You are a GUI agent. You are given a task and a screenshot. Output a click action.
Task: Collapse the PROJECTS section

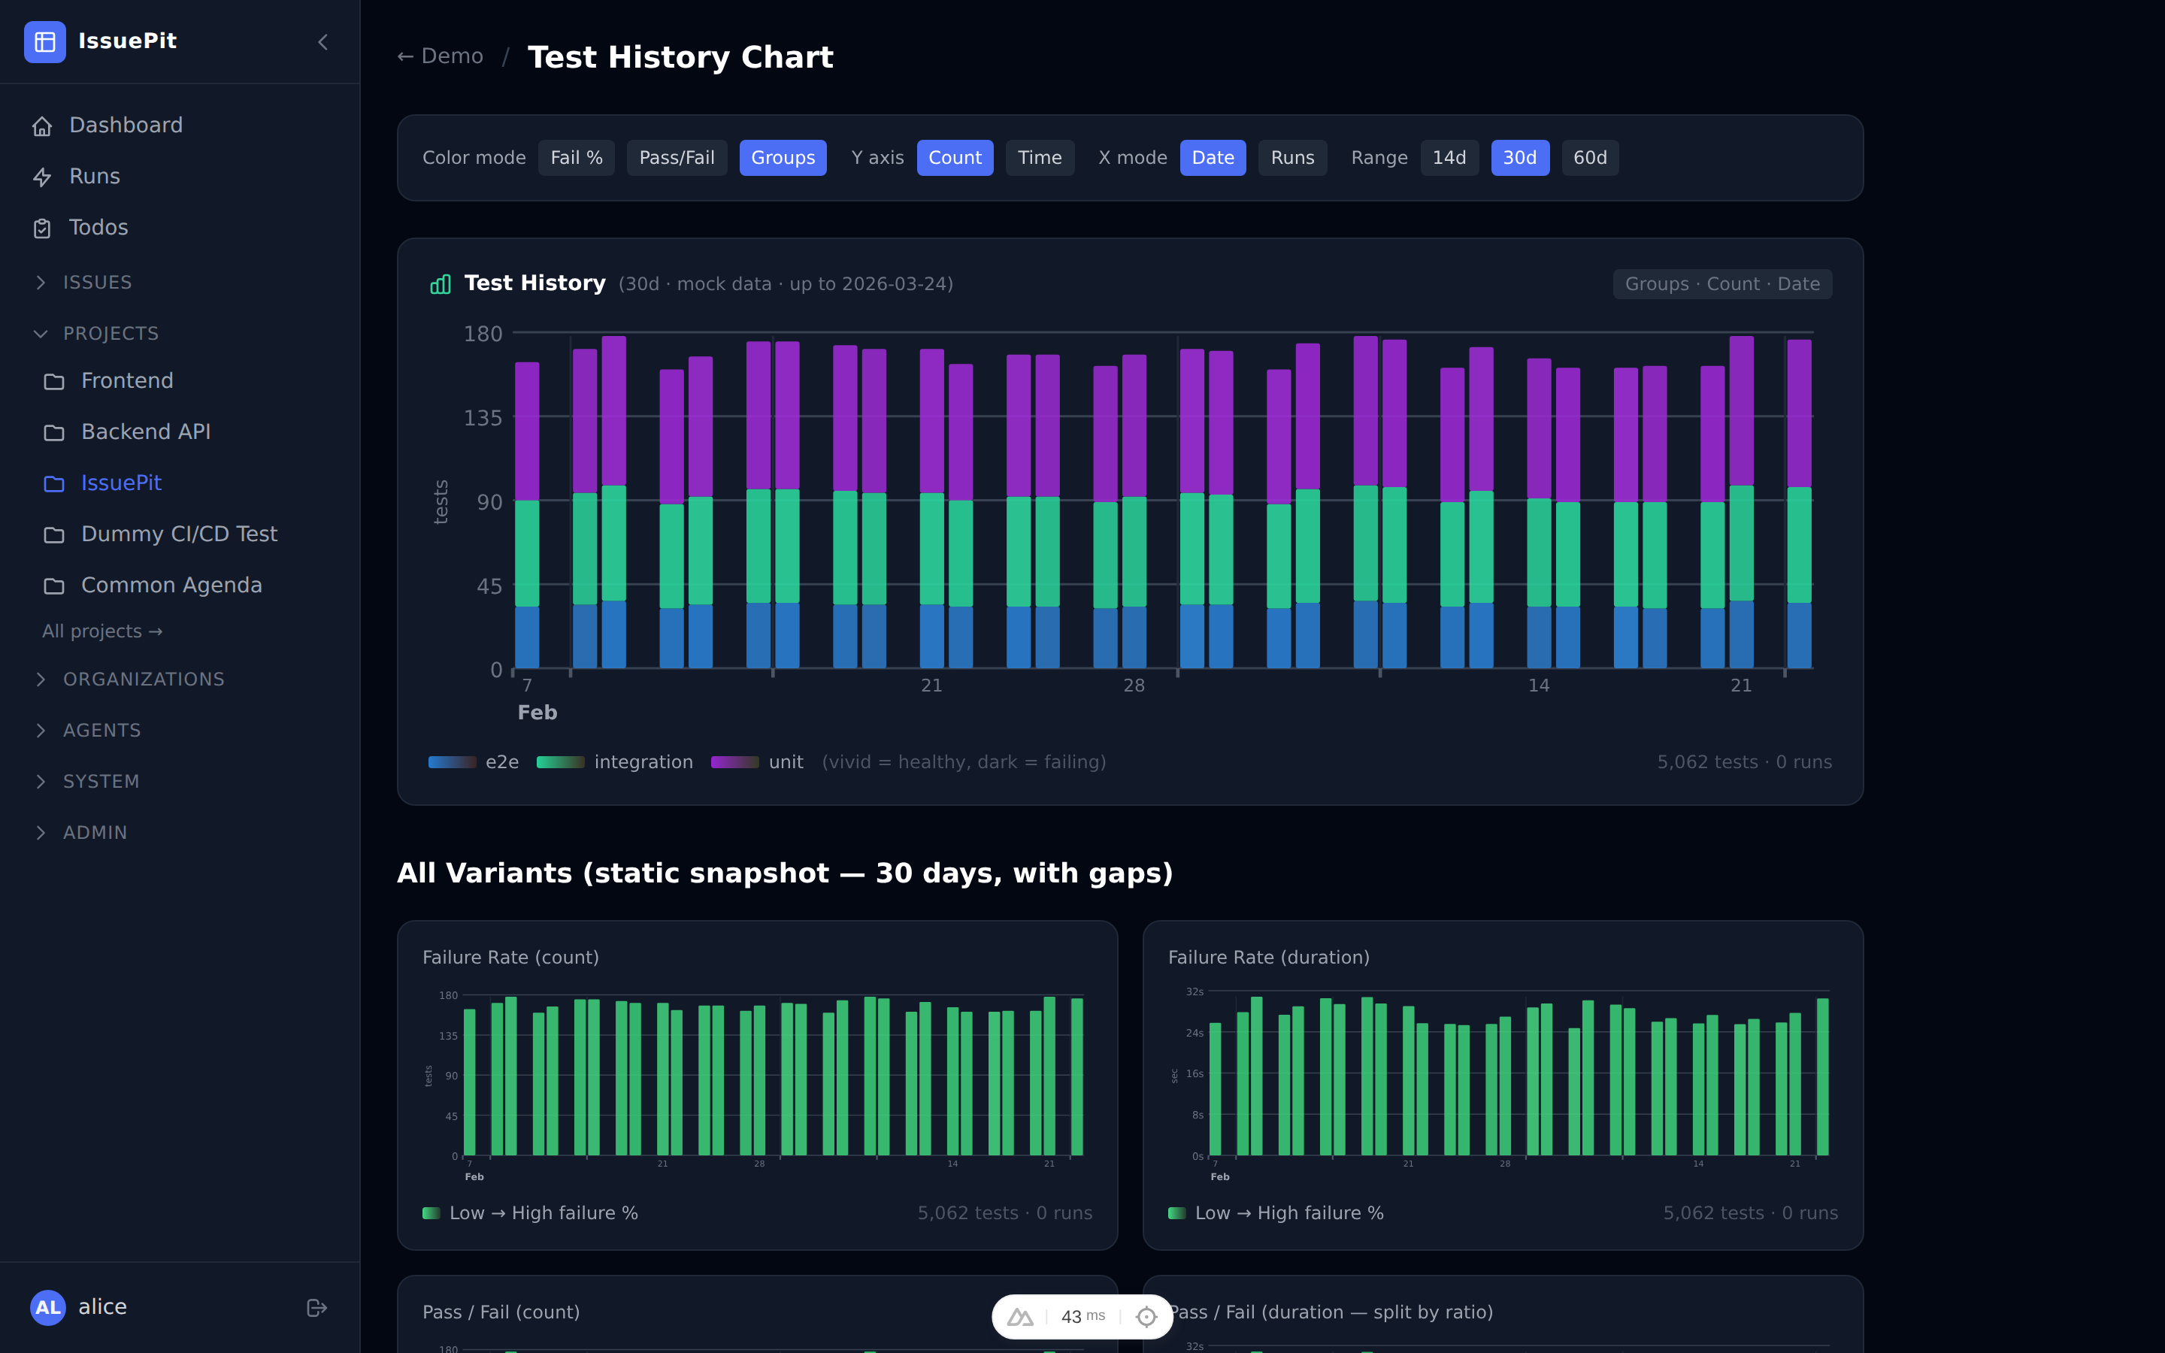[x=41, y=333]
